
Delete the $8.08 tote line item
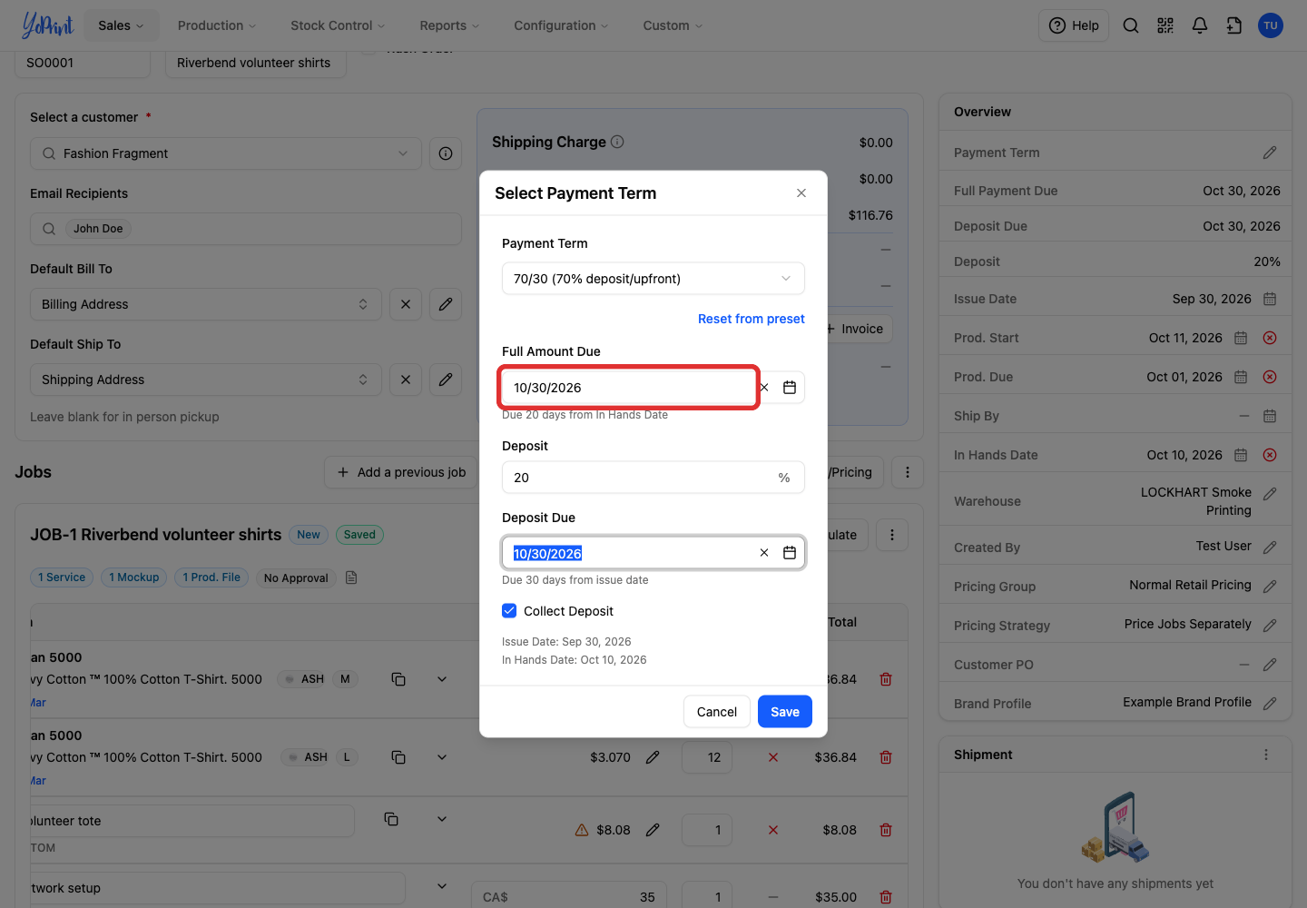click(886, 830)
